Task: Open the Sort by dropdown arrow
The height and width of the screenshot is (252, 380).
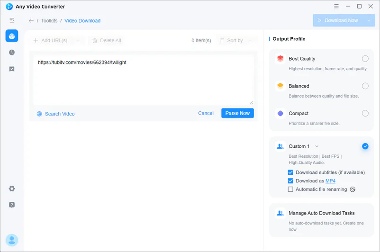Action: tap(250, 40)
